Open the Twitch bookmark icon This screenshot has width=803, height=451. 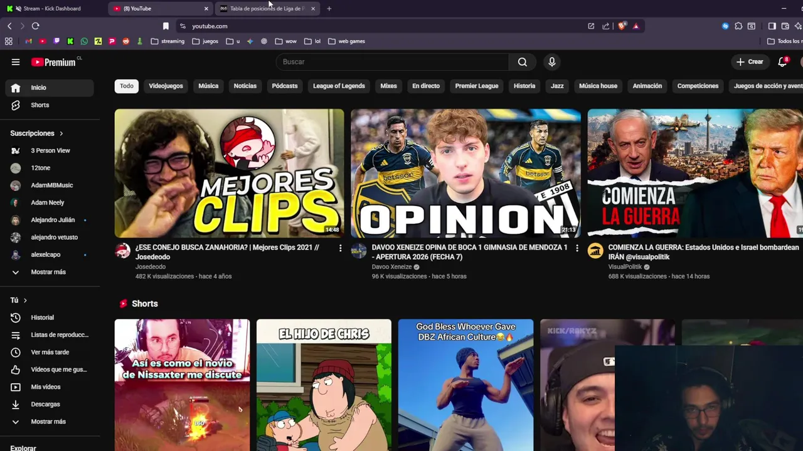(56, 41)
